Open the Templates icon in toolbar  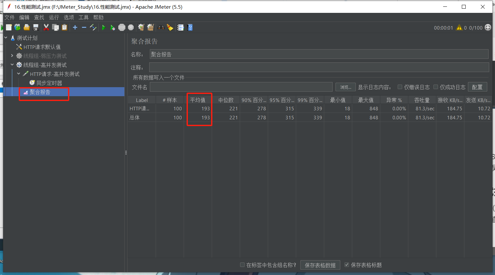17,27
